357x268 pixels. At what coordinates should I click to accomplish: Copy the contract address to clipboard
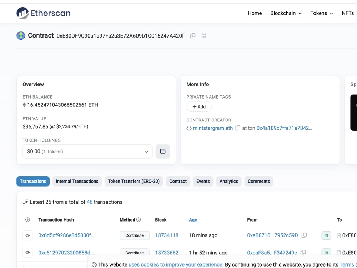tap(193, 36)
